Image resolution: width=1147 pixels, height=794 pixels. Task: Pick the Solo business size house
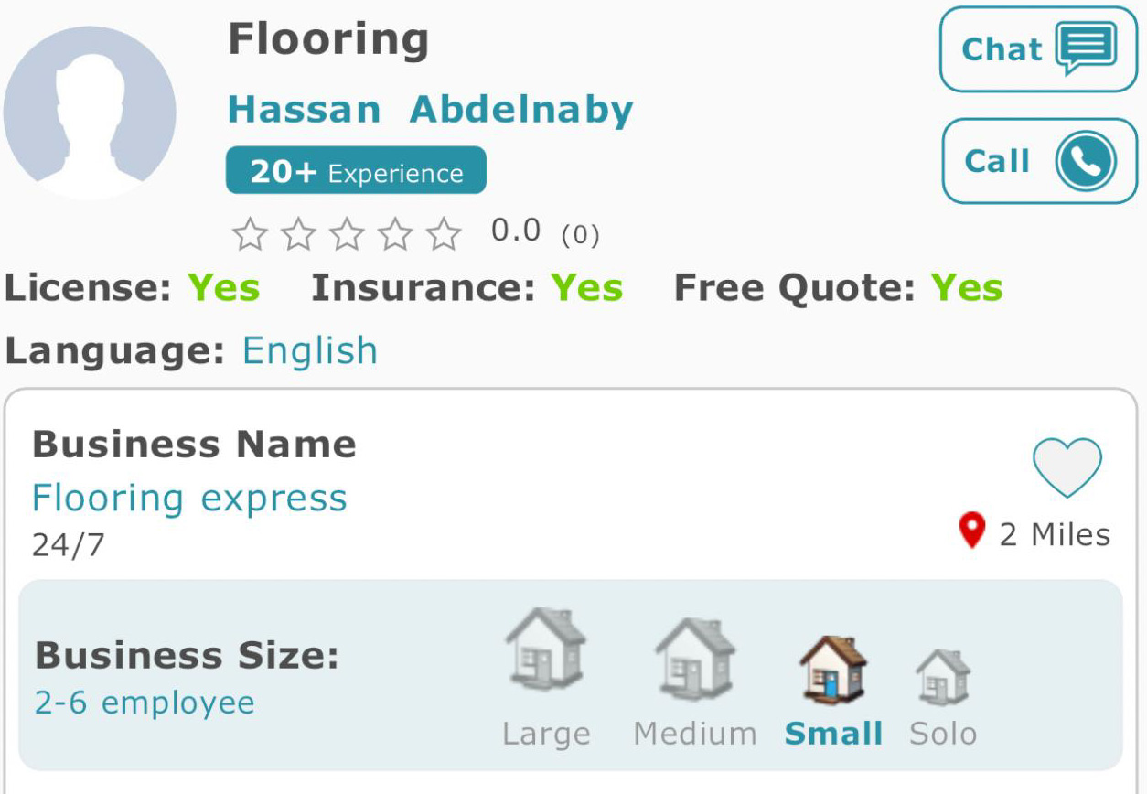click(x=943, y=676)
